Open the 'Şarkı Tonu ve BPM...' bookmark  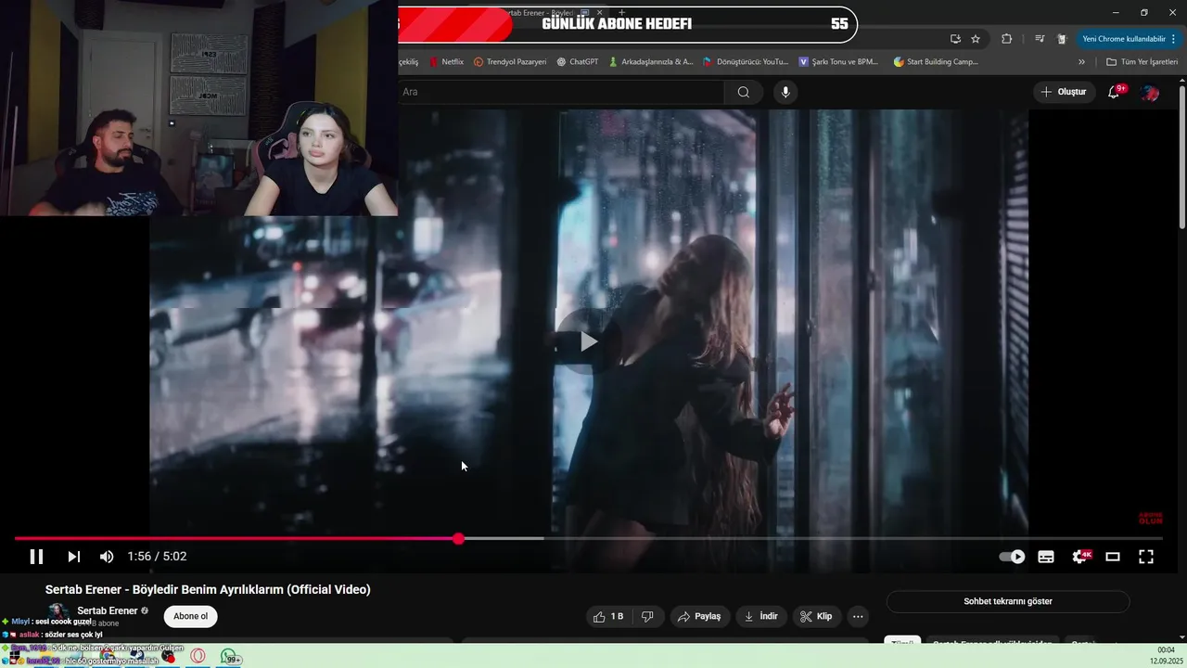(x=838, y=62)
